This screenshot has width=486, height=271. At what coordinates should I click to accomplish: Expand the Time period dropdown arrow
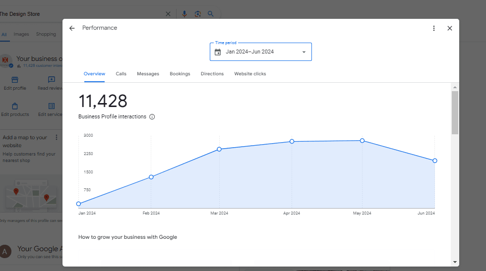304,52
